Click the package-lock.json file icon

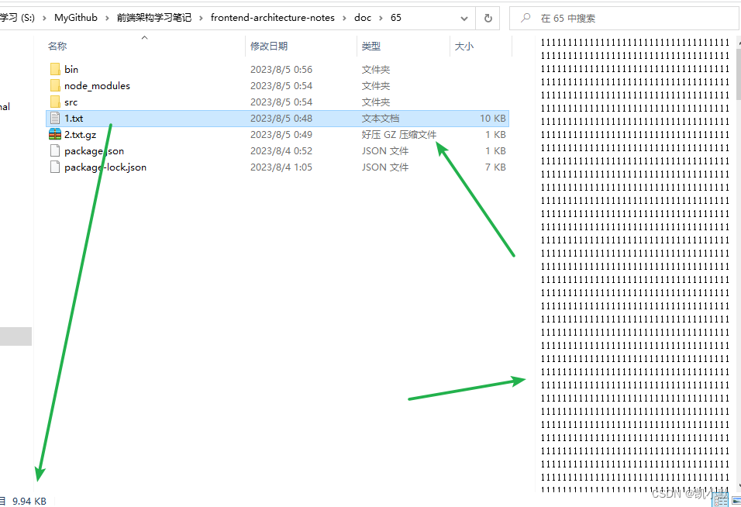coord(55,167)
